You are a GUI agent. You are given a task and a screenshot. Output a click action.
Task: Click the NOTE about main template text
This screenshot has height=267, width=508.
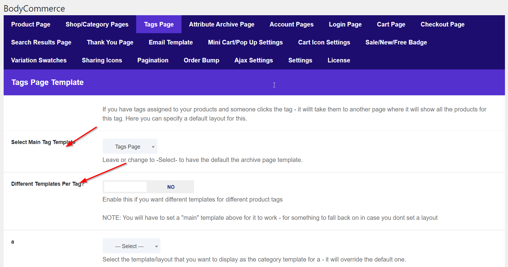[270, 218]
